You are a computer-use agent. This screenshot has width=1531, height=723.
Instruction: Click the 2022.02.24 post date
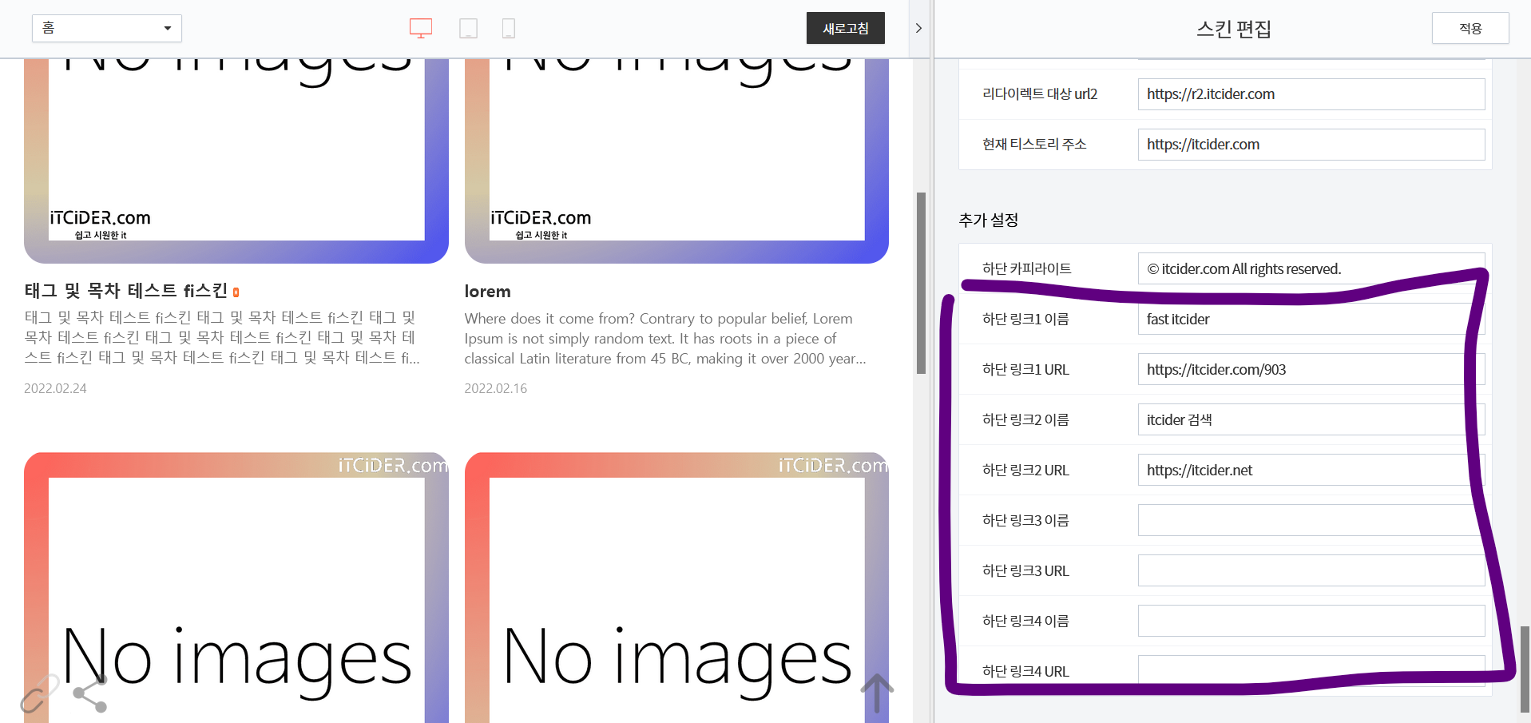click(55, 388)
